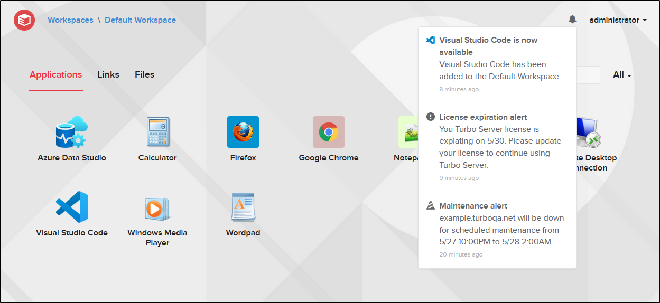Open the All filter dropdown
This screenshot has width=660, height=303.
(622, 75)
